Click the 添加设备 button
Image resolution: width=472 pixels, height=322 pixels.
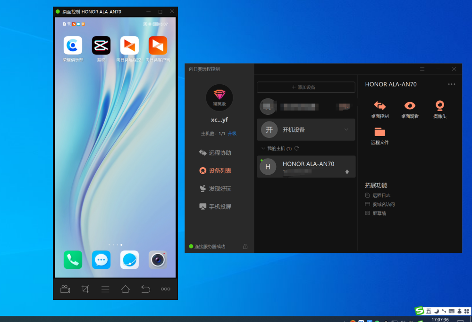coord(306,88)
